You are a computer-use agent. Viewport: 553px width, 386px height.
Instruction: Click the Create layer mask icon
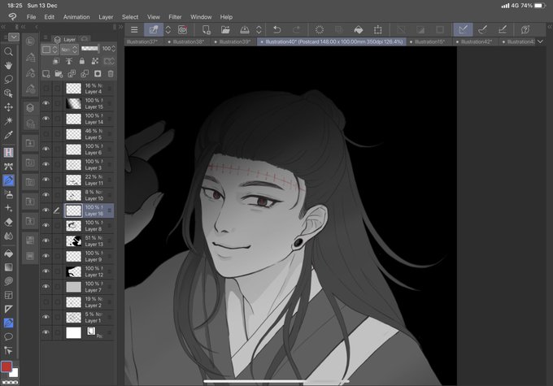pos(98,74)
